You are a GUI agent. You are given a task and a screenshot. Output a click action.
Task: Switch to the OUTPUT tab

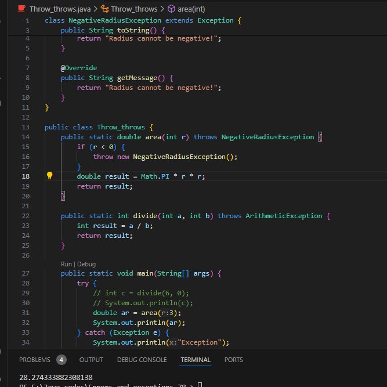coord(91,360)
